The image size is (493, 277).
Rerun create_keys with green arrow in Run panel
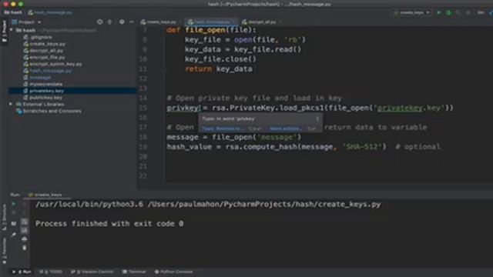[14, 204]
